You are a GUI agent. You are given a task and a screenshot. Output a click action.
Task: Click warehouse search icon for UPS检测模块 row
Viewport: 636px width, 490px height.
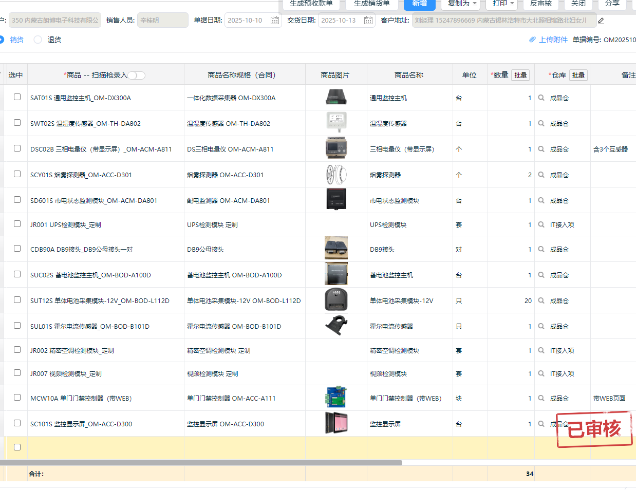(541, 224)
